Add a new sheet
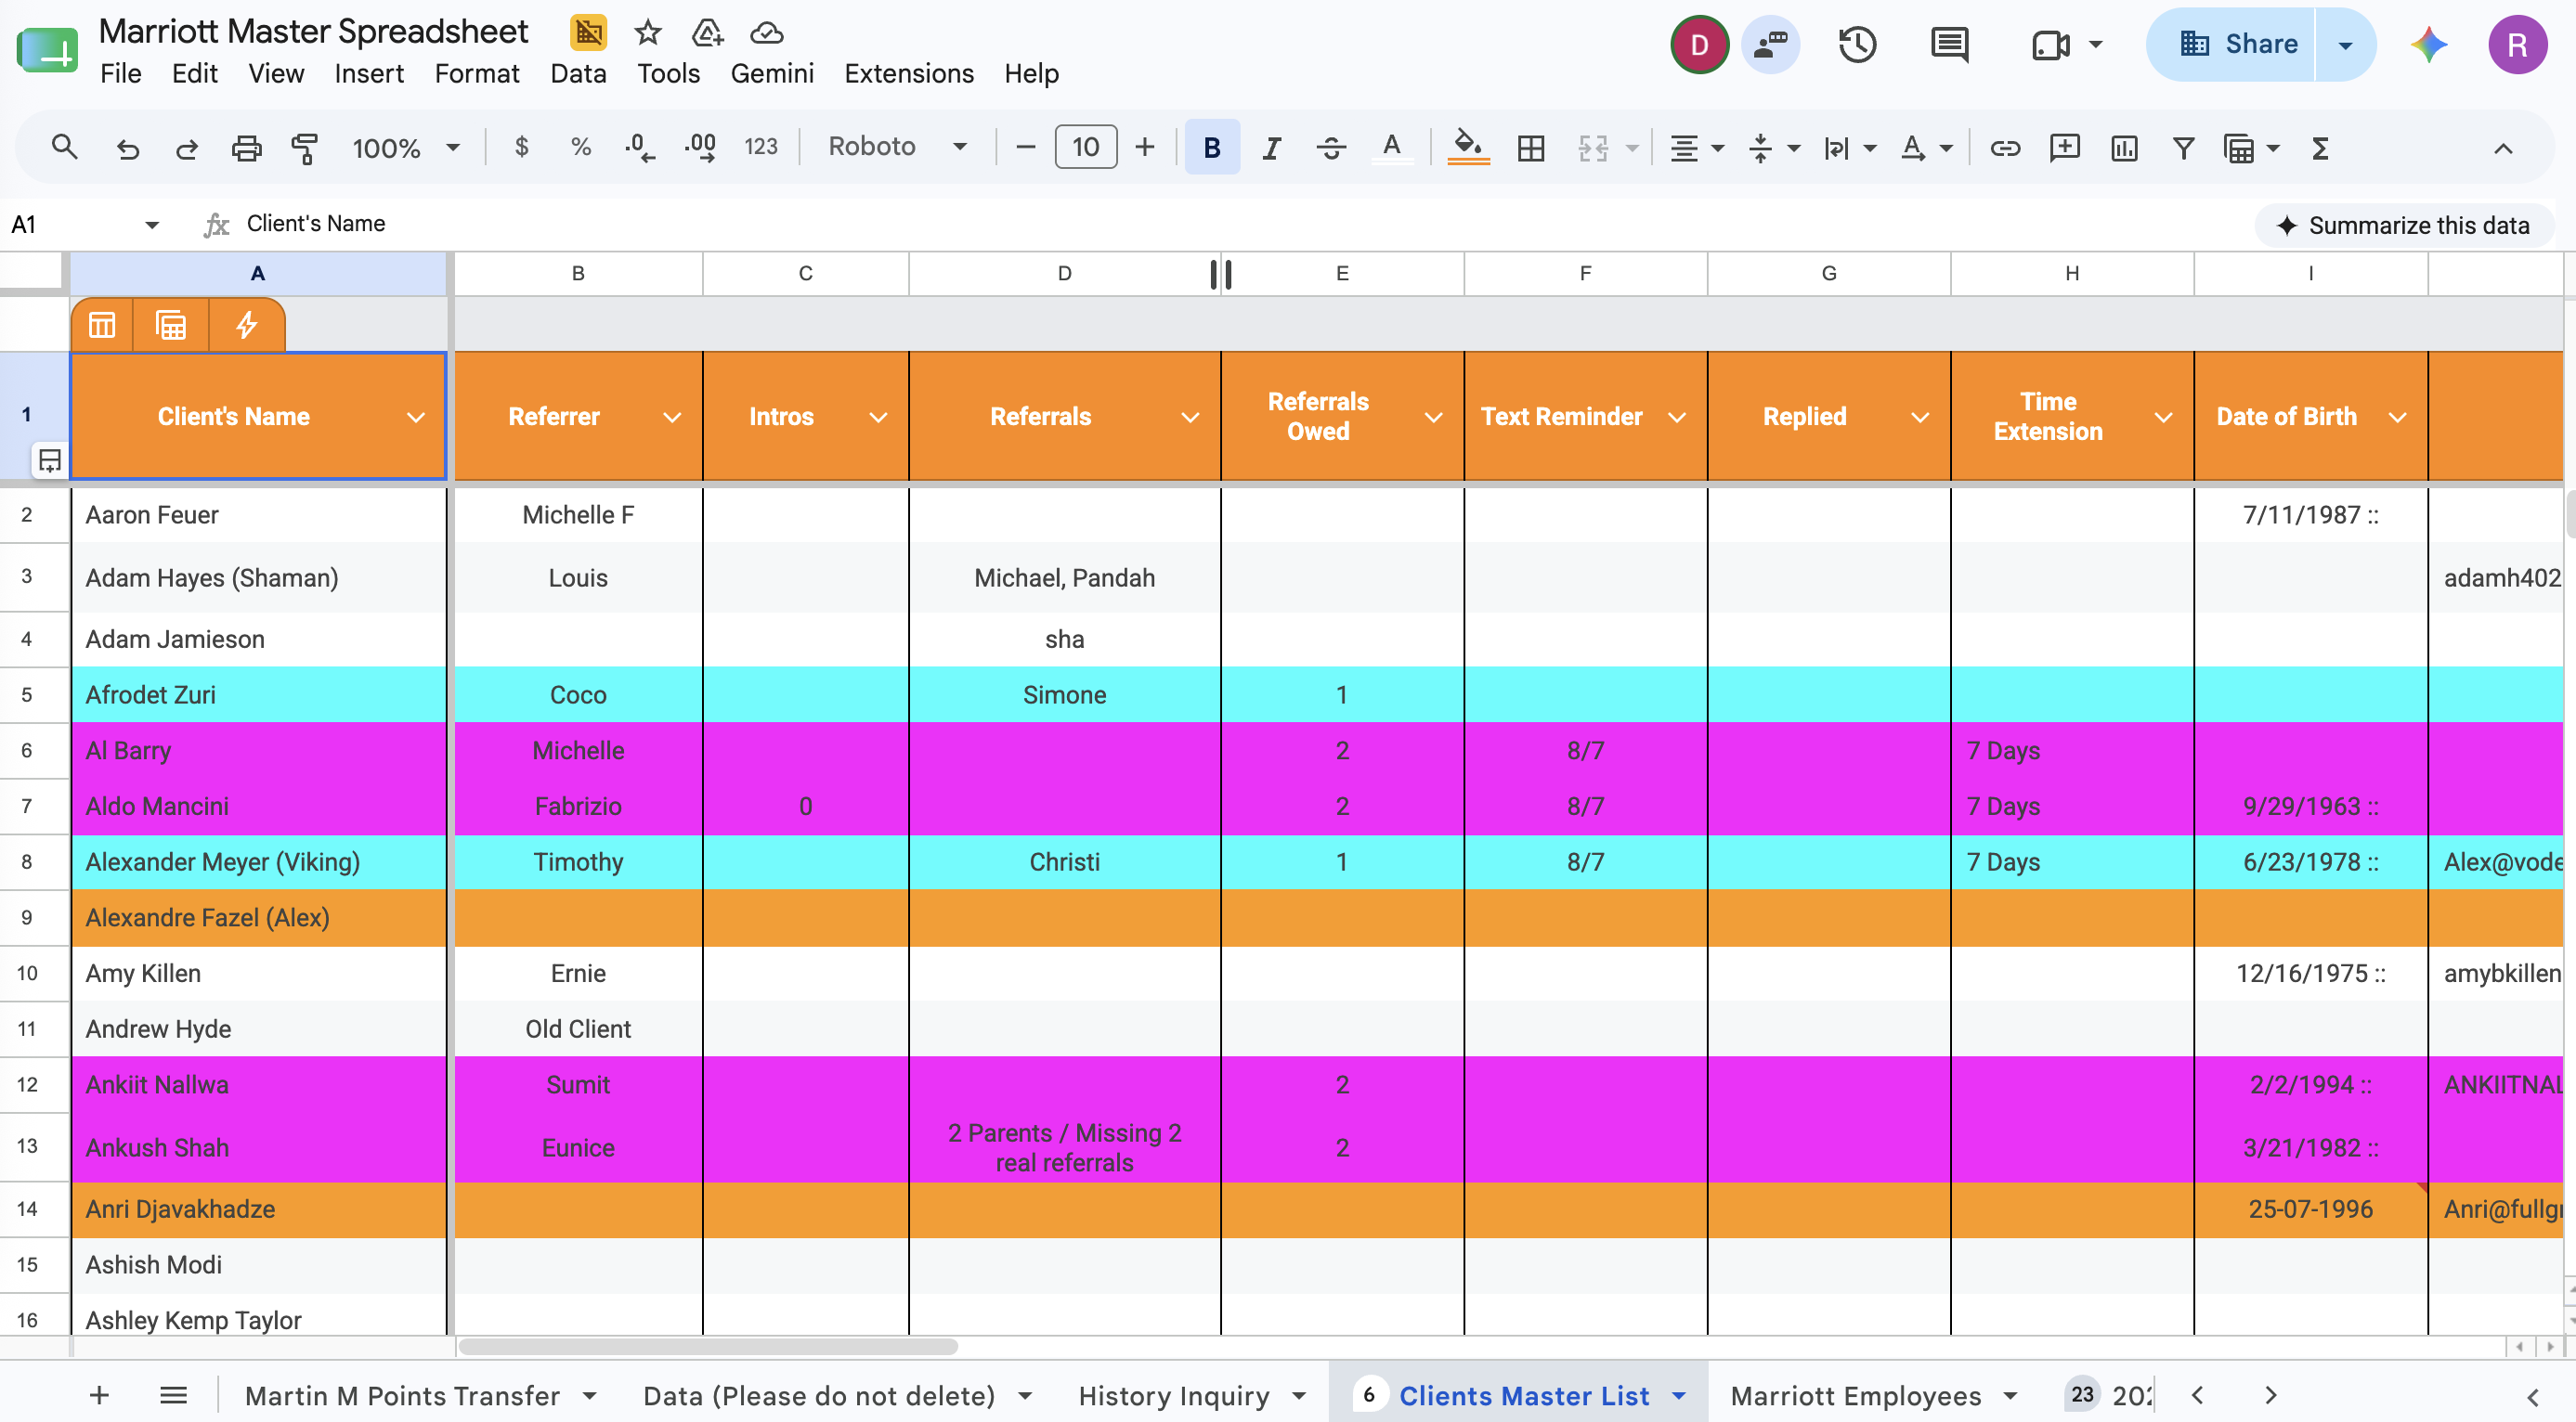2576x1422 pixels. point(99,1395)
